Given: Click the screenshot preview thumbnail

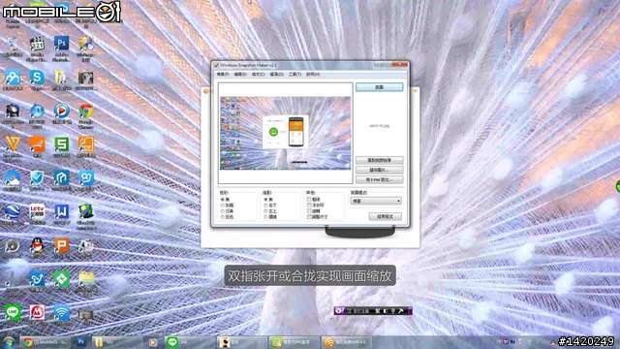Looking at the screenshot, I should coord(285,133).
